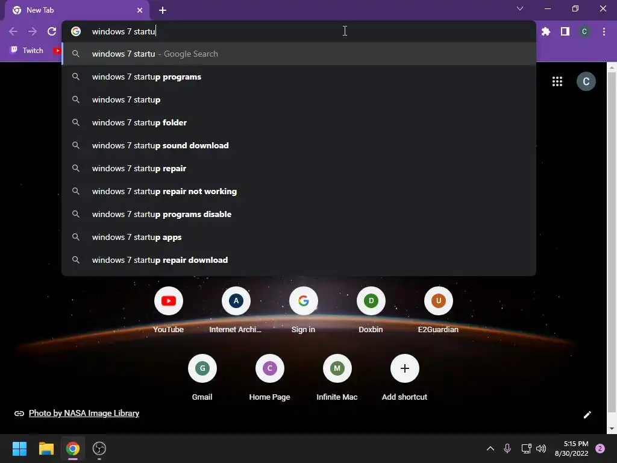
Task: Choose suggestion 'windows 7 startup programs'
Action: 299,77
